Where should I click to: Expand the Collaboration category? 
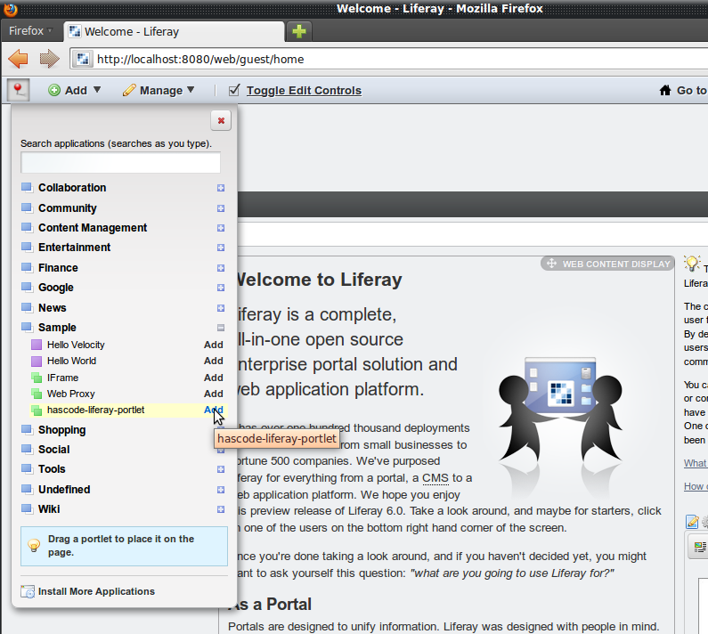(x=221, y=188)
